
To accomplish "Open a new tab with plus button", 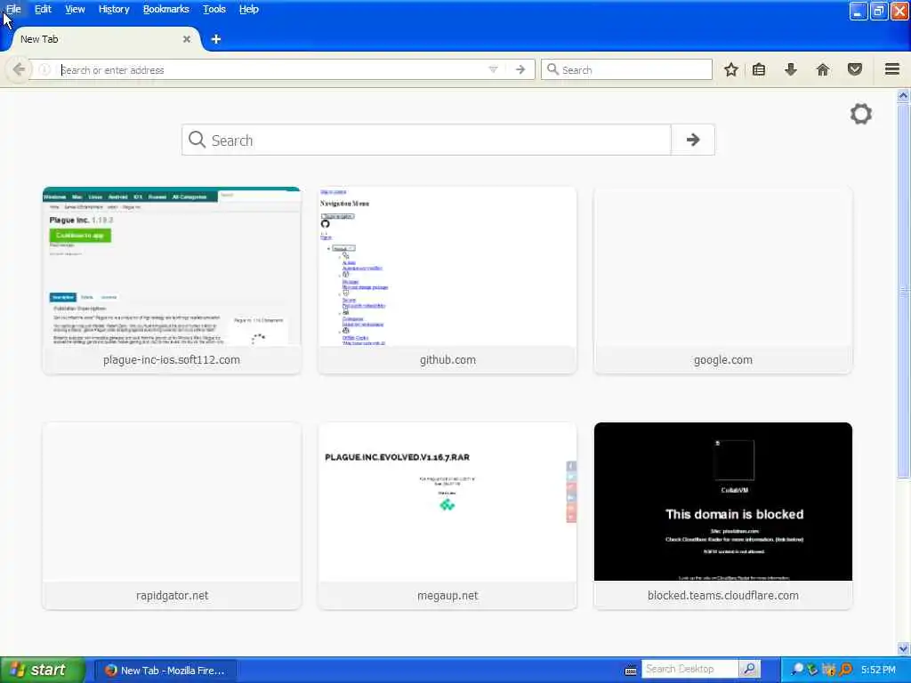I will (216, 39).
